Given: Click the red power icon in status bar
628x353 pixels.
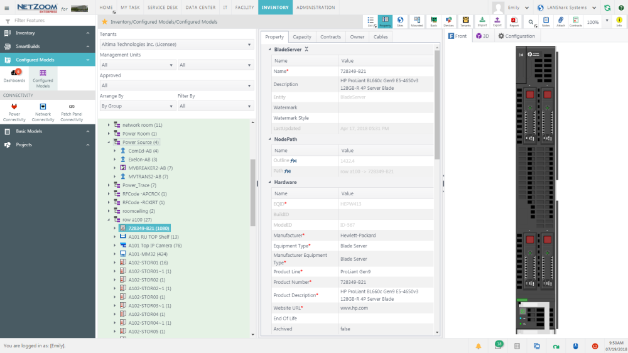Looking at the screenshot, I should tap(595, 346).
